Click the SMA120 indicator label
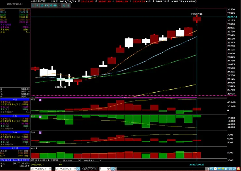This screenshot has width=241, height=171. coord(4,20)
